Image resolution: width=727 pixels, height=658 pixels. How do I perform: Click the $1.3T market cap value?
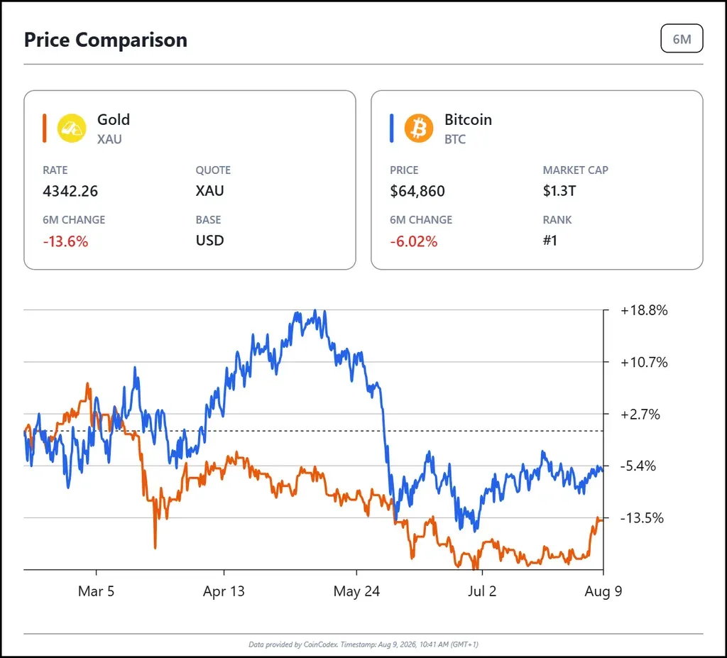(x=559, y=191)
